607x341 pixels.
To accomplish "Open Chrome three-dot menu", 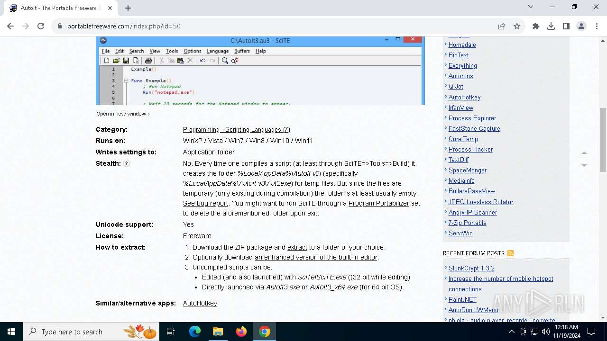I will coord(597,26).
